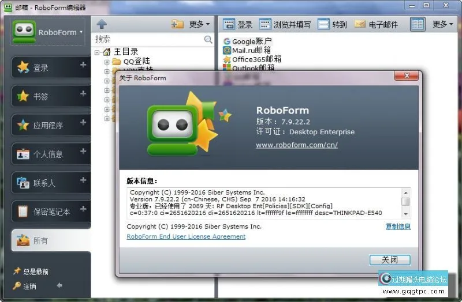
Task: Click the view layout icon
Action: tap(418, 24)
